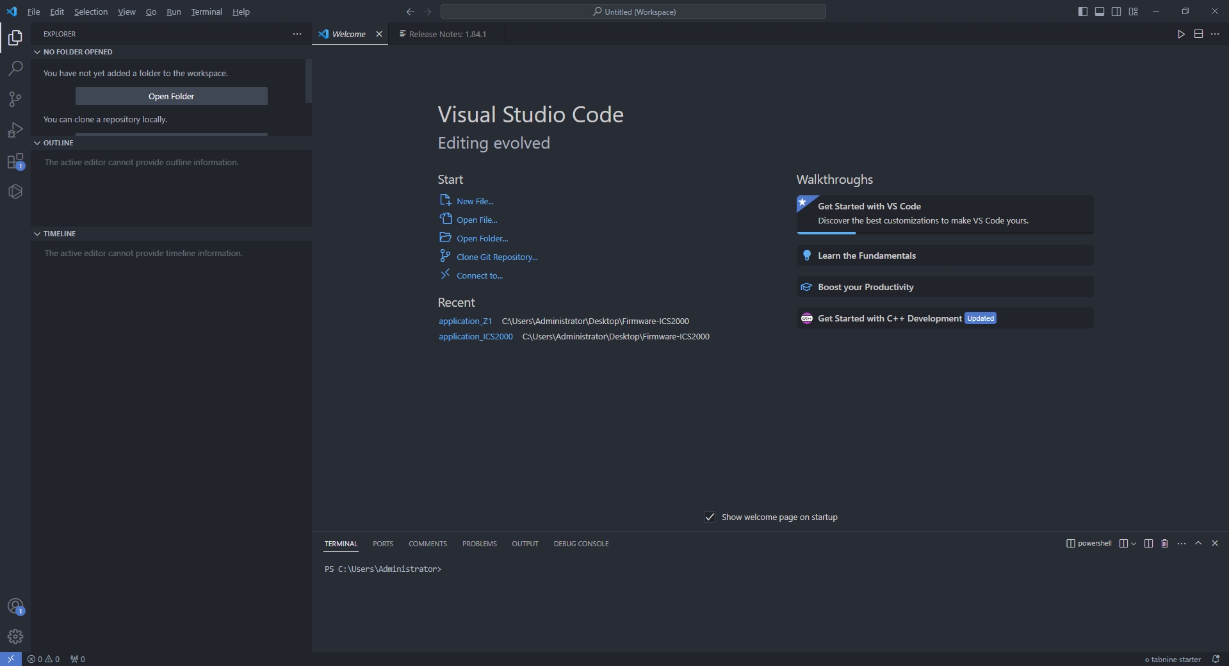Open recent project application_ICS2000
The width and height of the screenshot is (1229, 666).
click(x=475, y=336)
